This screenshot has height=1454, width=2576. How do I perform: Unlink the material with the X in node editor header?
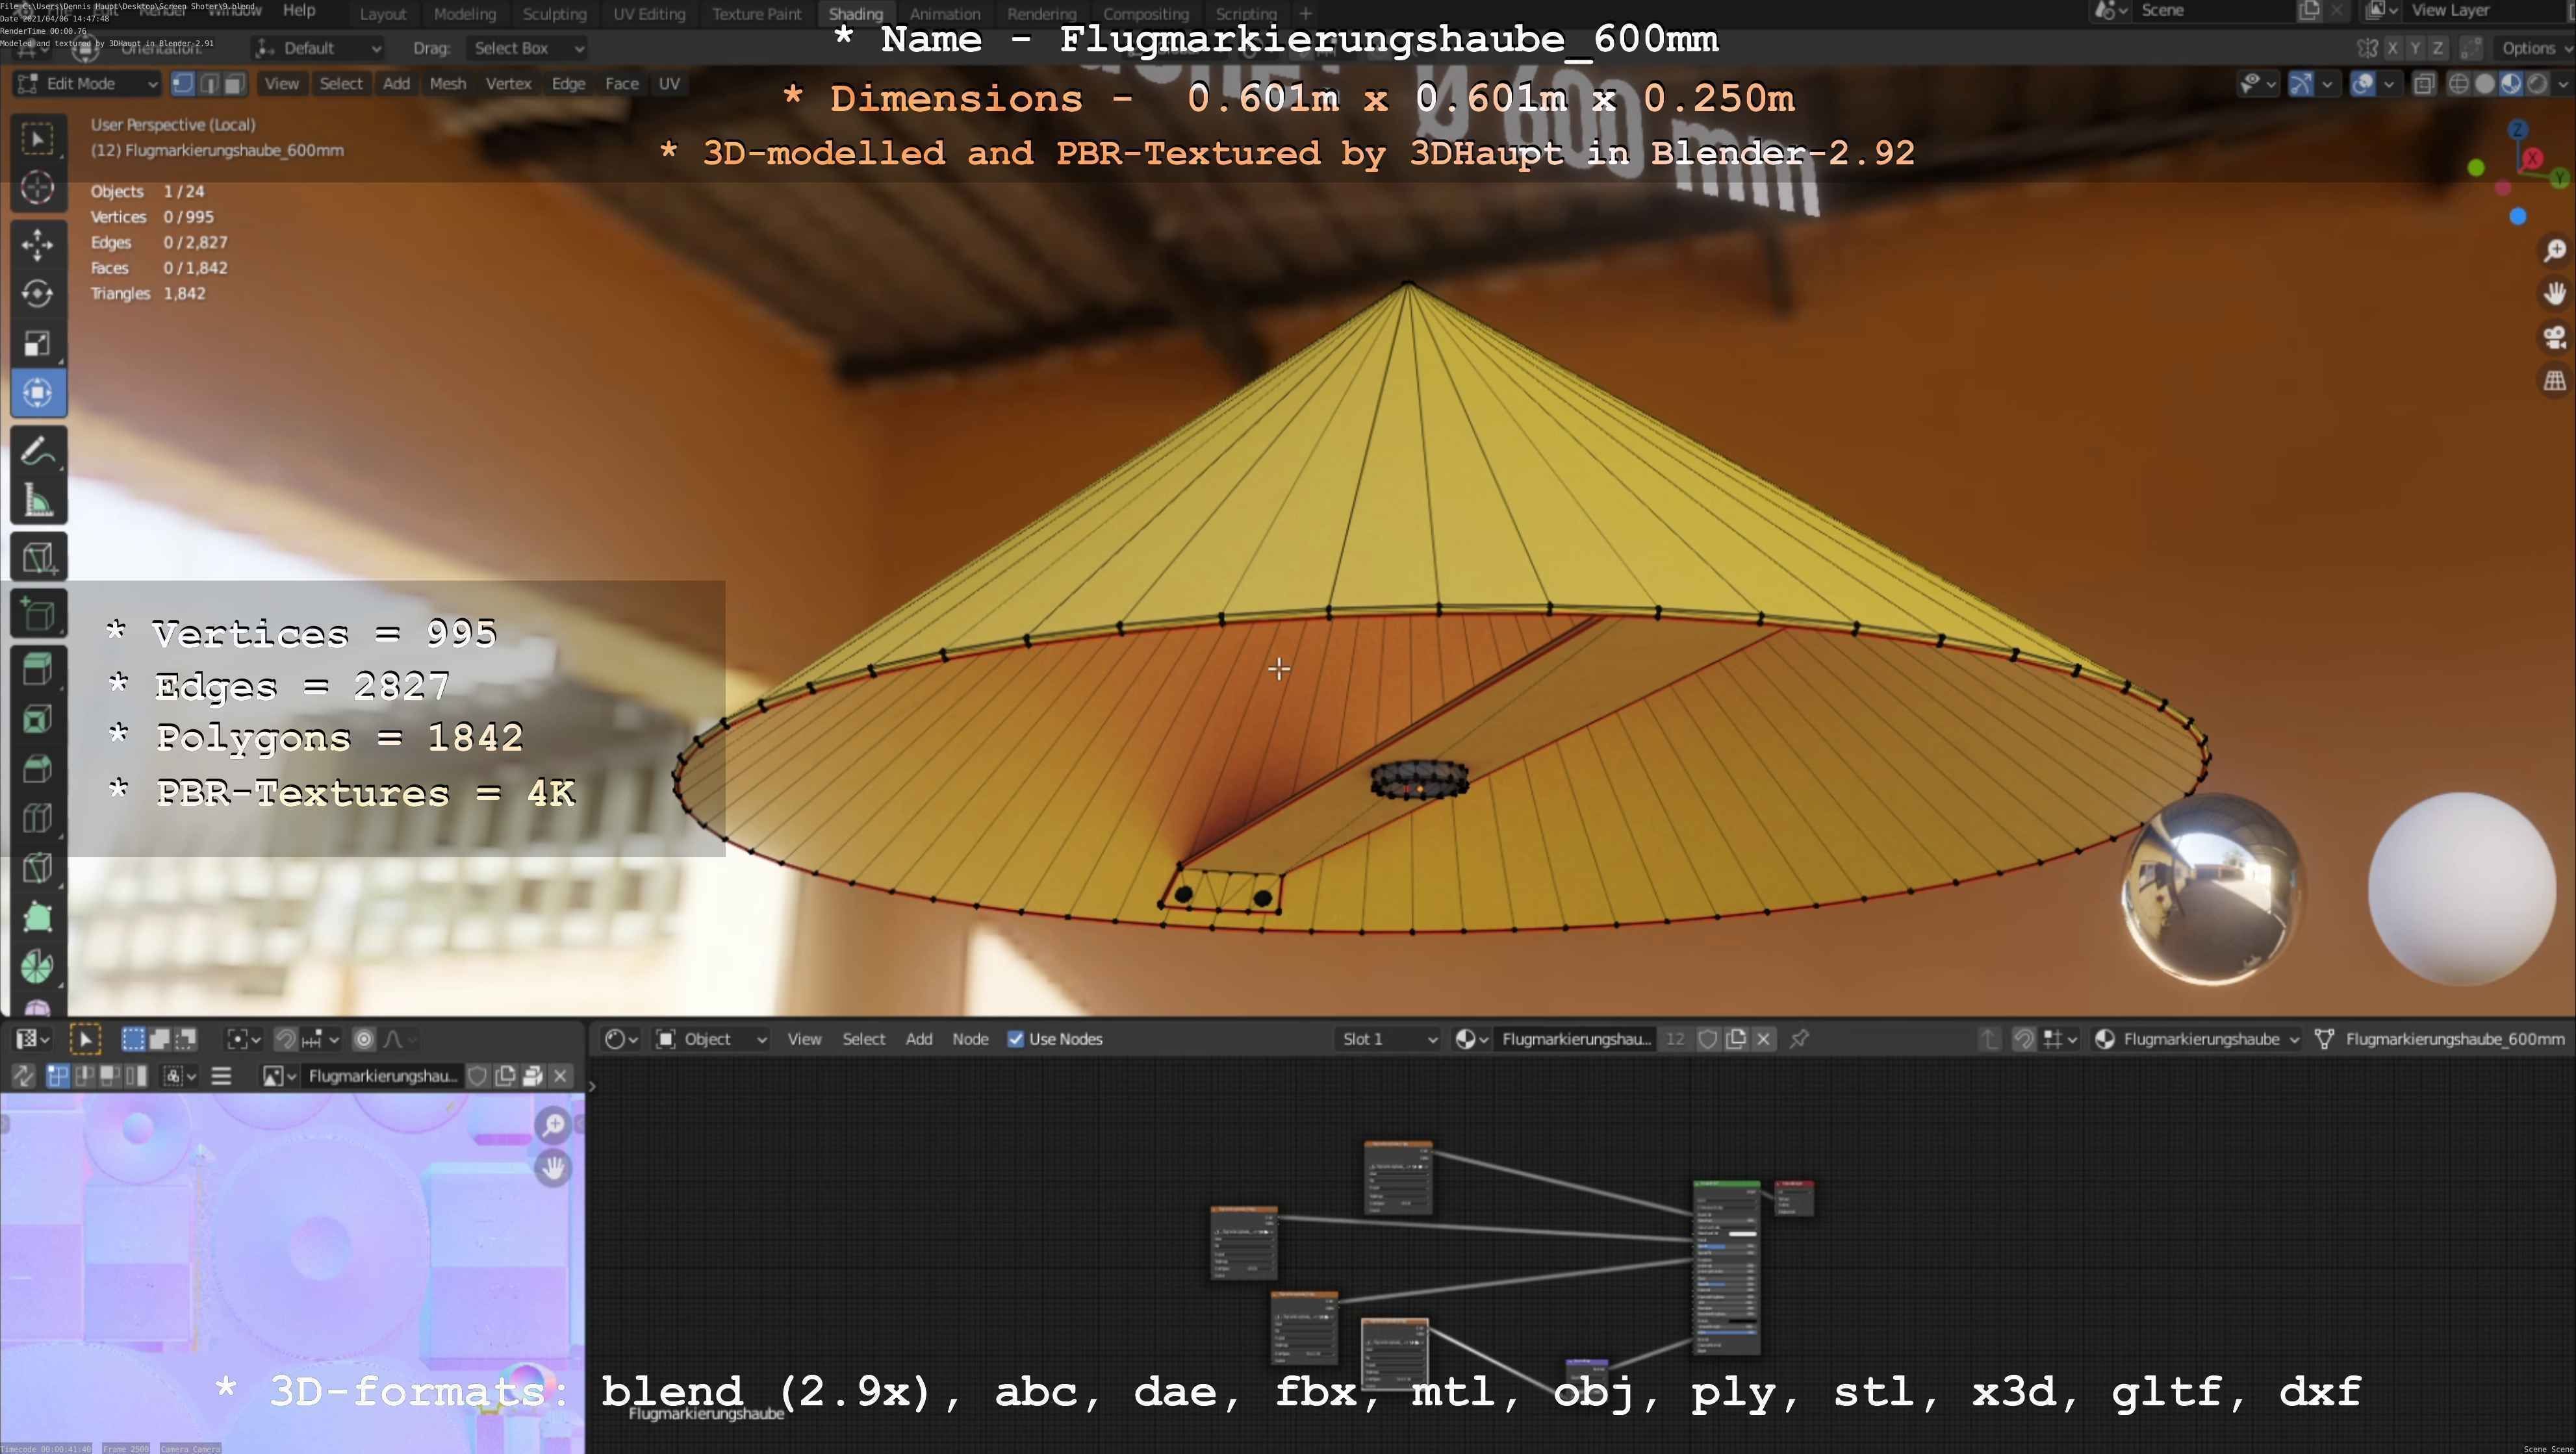tap(1764, 1039)
